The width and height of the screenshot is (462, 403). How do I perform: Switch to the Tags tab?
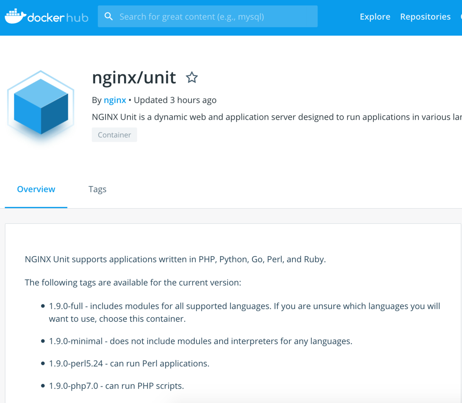click(x=97, y=189)
